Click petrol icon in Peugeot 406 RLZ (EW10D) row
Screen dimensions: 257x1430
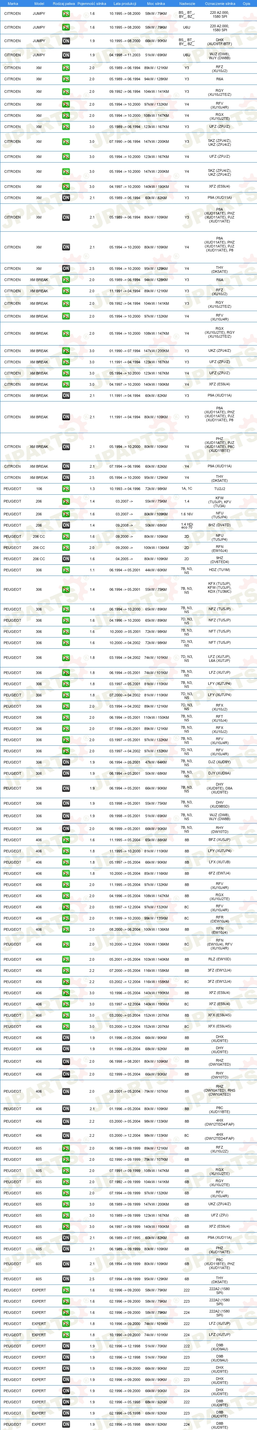(66, 959)
